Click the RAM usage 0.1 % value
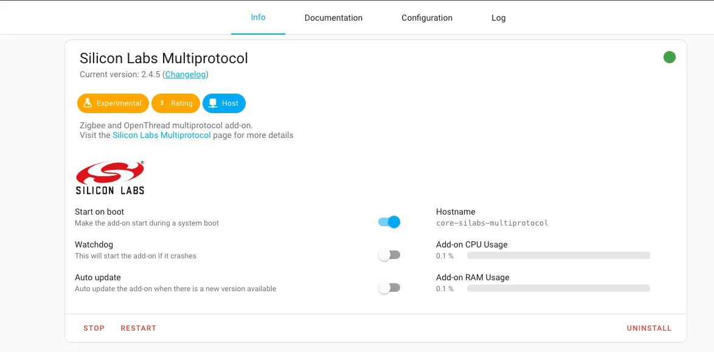Screen dimensions: 714x352 tap(445, 289)
